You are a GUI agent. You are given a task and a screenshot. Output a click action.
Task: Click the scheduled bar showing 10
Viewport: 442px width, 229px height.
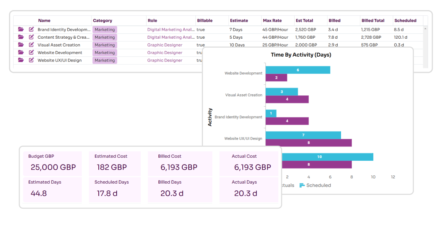pyautogui.click(x=328, y=157)
